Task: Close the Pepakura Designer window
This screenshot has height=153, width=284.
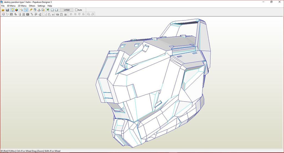Action: [x=280, y=2]
